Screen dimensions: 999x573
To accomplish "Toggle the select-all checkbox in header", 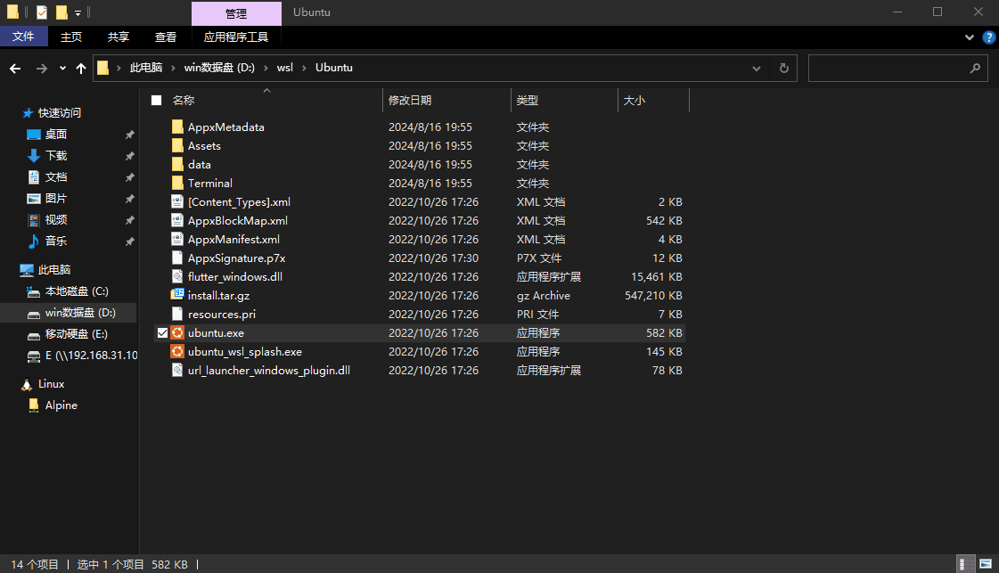I will point(156,100).
